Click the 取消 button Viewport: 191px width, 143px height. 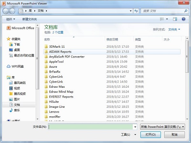click(174, 134)
